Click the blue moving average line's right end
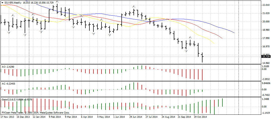The width and height of the screenshot is (271, 119). [234, 33]
